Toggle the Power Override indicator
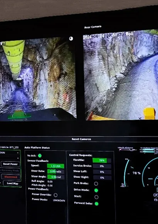 [x=55, y=195]
